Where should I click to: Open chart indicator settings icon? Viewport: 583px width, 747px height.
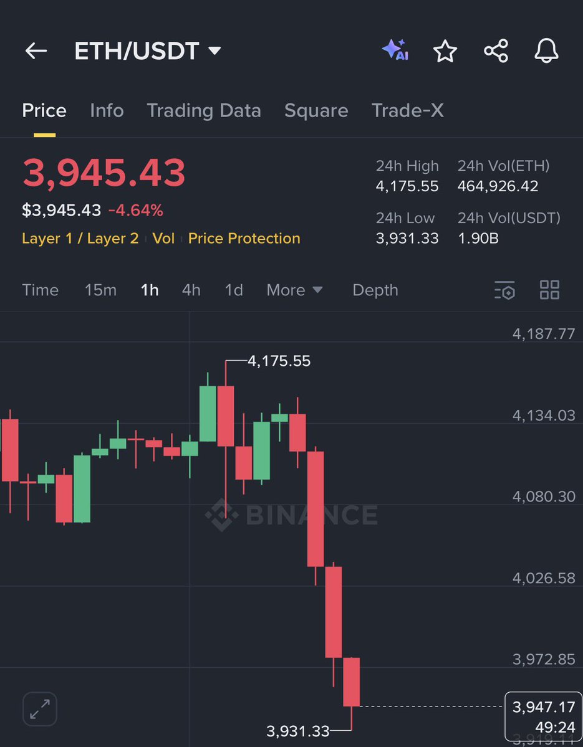coord(504,290)
